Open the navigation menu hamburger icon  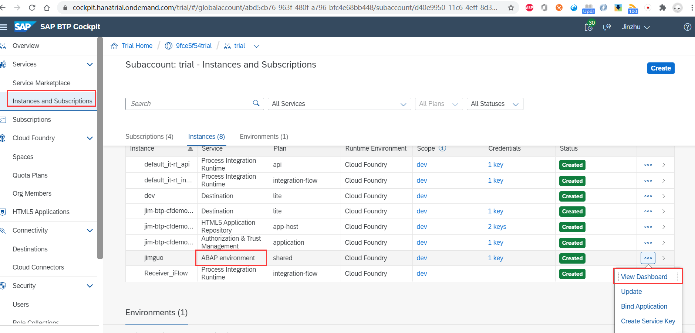pyautogui.click(x=4, y=27)
